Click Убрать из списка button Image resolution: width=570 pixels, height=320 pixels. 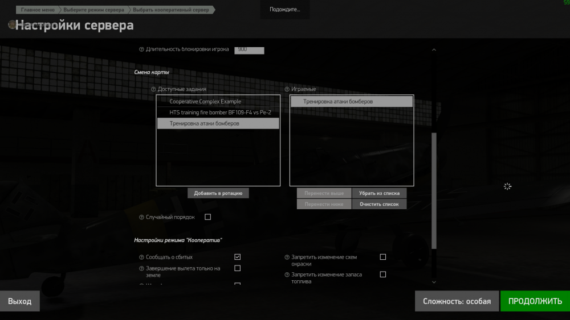click(379, 193)
